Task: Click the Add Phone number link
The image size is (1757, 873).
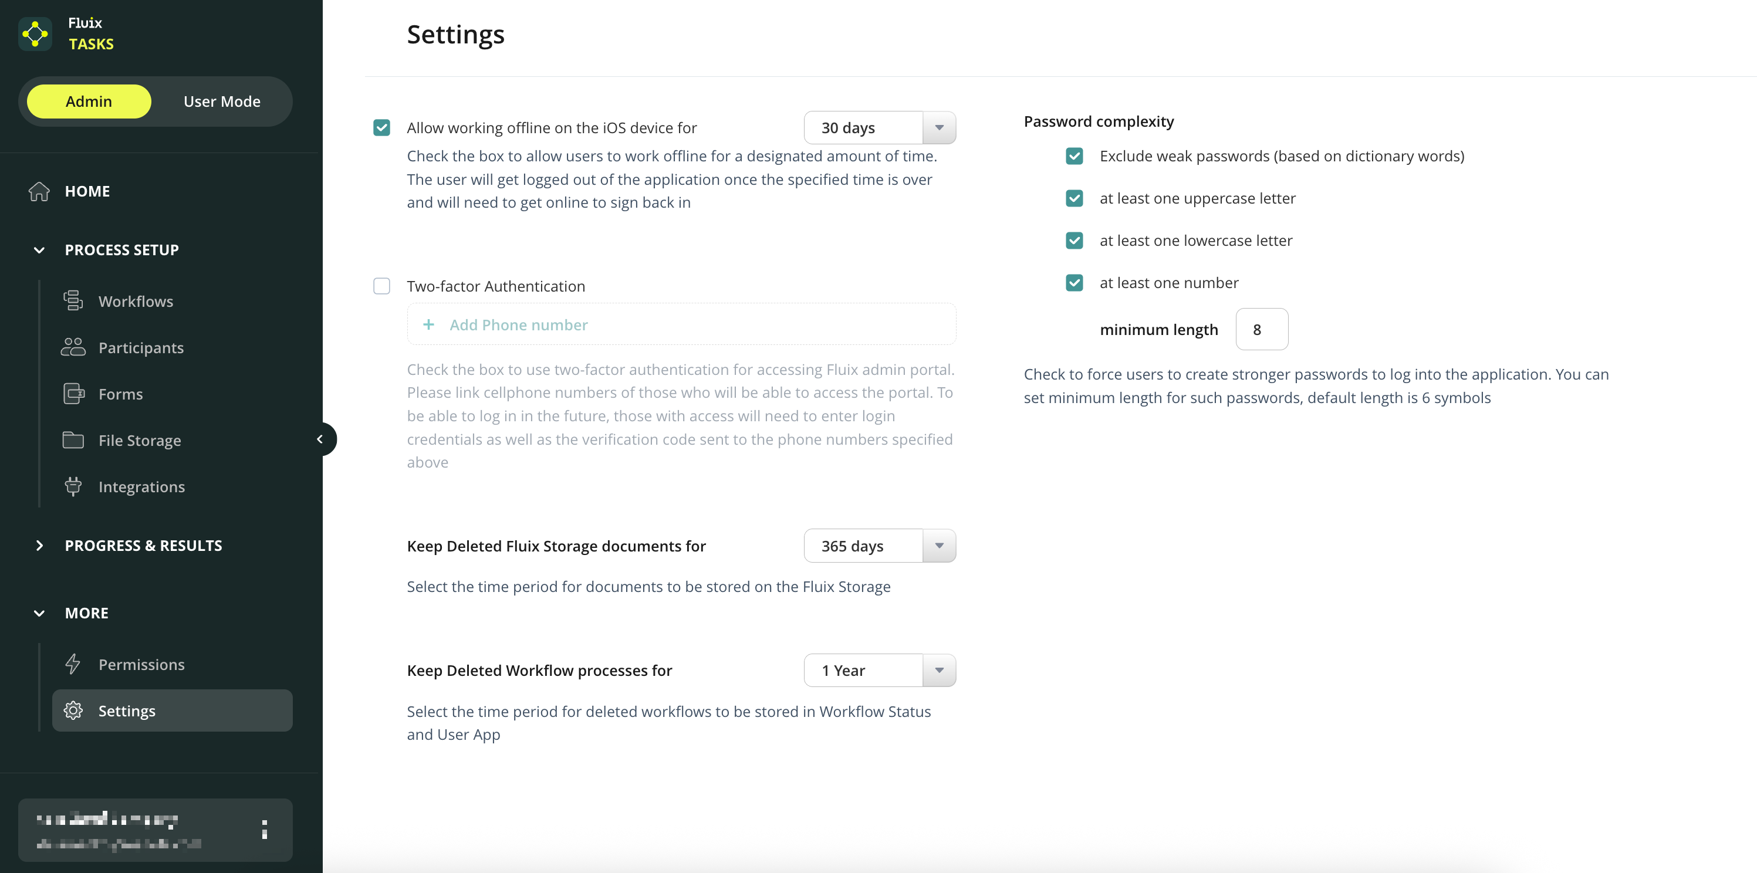Action: [518, 324]
